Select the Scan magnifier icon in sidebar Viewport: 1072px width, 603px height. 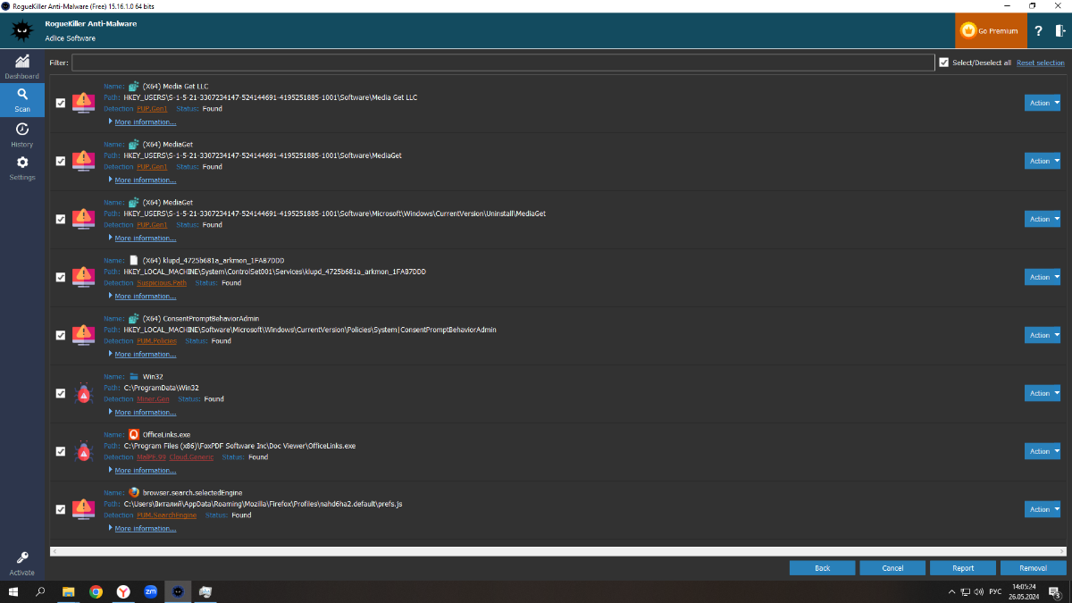coord(22,93)
